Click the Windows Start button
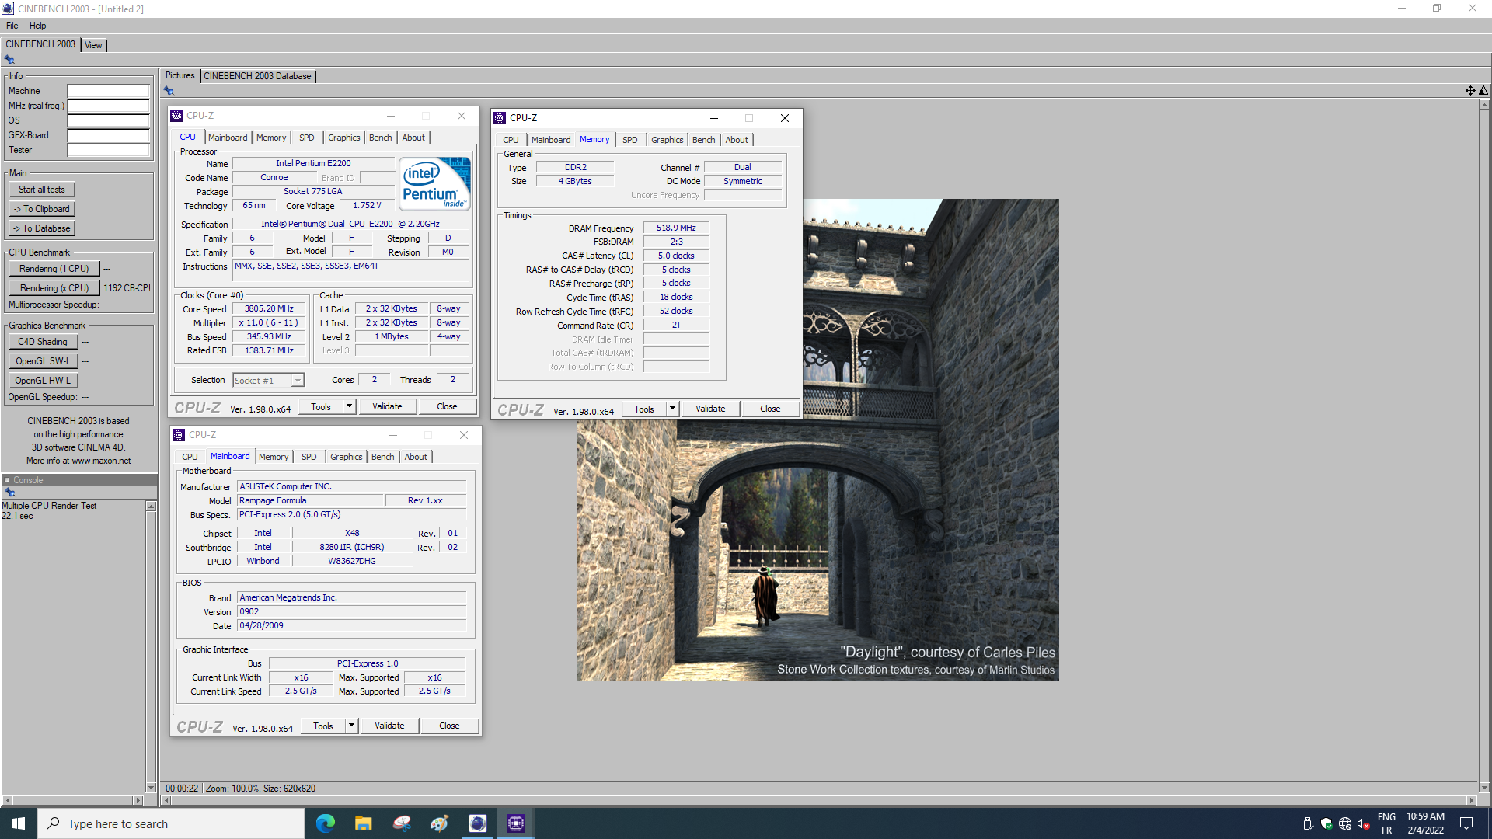The image size is (1492, 839). pyautogui.click(x=19, y=823)
